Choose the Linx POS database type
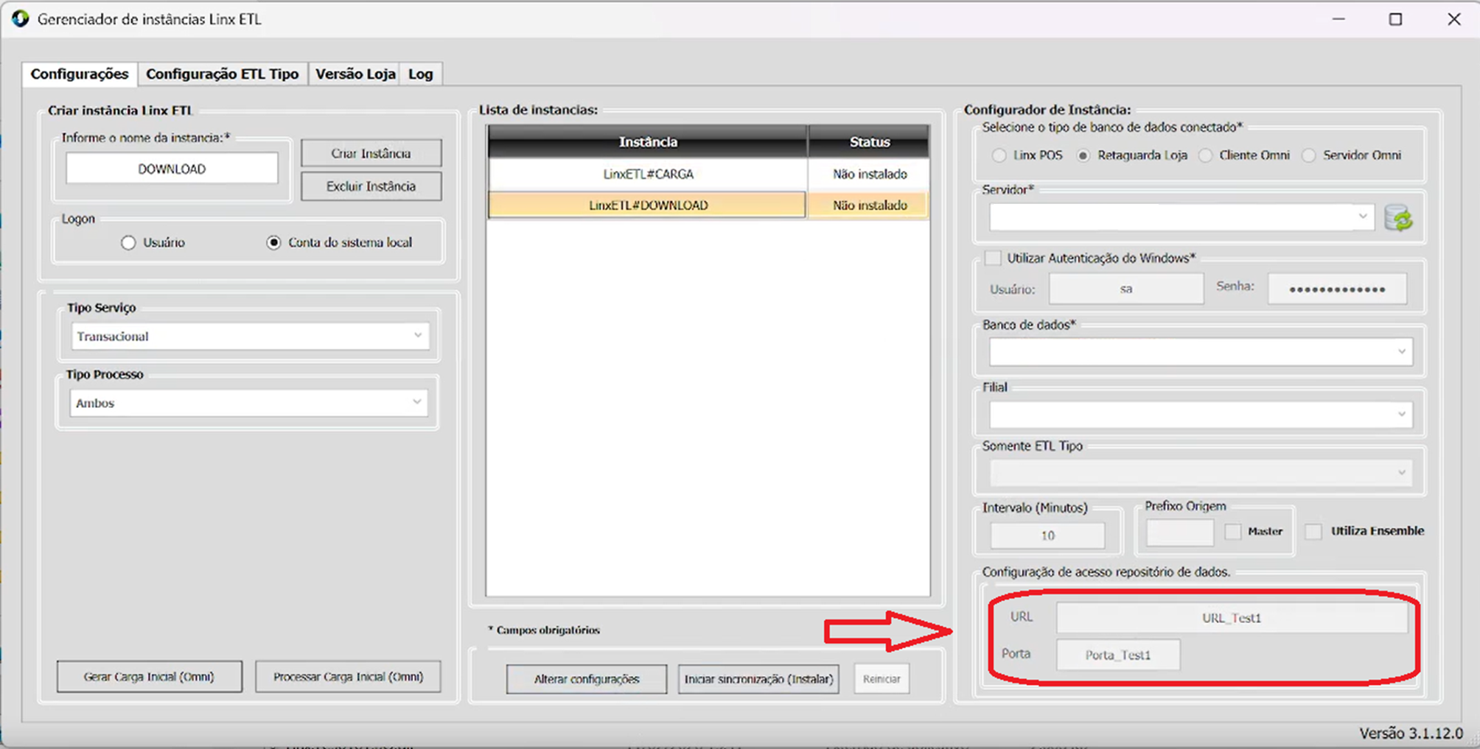This screenshot has height=749, width=1480. tap(999, 155)
